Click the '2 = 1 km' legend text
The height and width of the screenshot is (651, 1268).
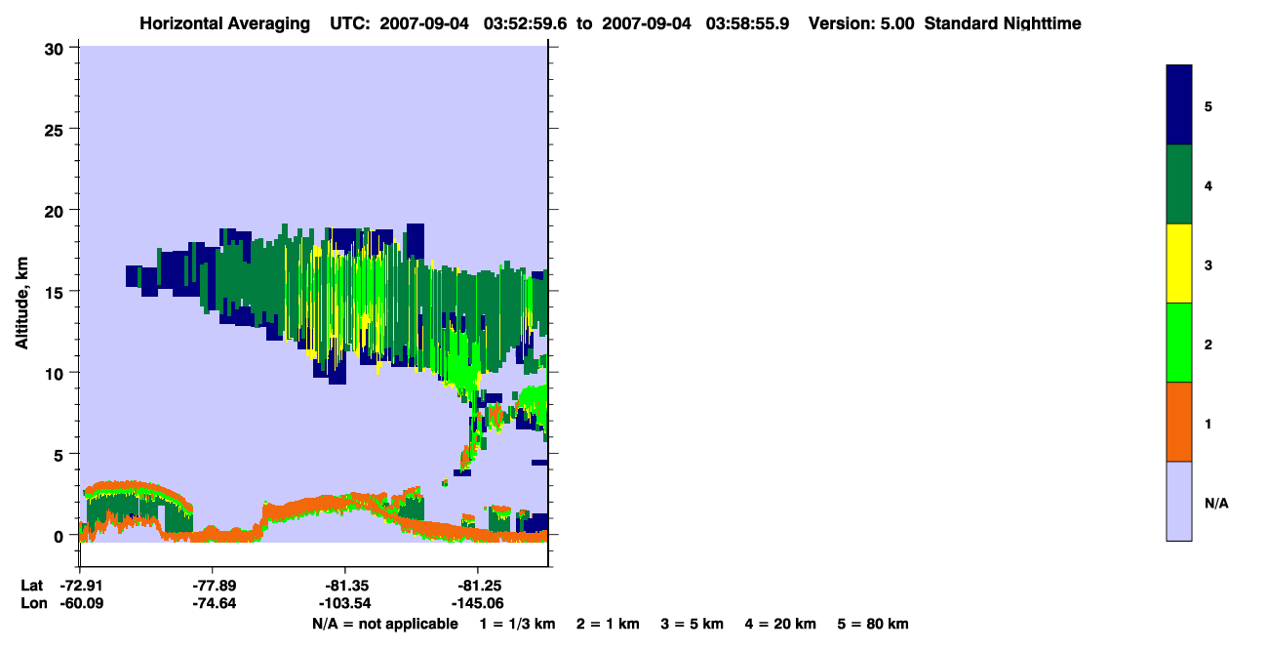(608, 624)
